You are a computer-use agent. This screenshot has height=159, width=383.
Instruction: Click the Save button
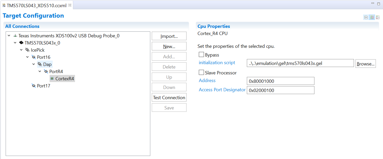[x=169, y=108]
